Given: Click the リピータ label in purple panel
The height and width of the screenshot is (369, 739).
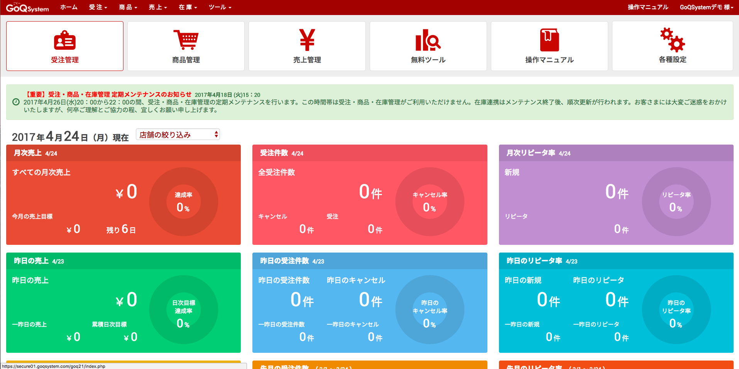Looking at the screenshot, I should [x=516, y=216].
